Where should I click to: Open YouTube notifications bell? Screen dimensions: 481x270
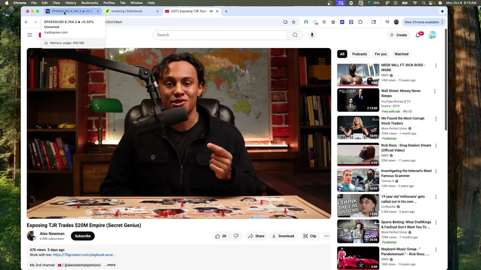point(418,35)
